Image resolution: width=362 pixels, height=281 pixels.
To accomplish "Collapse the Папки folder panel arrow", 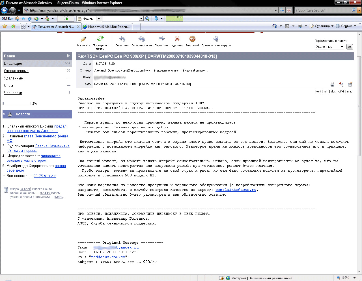I will [68, 56].
